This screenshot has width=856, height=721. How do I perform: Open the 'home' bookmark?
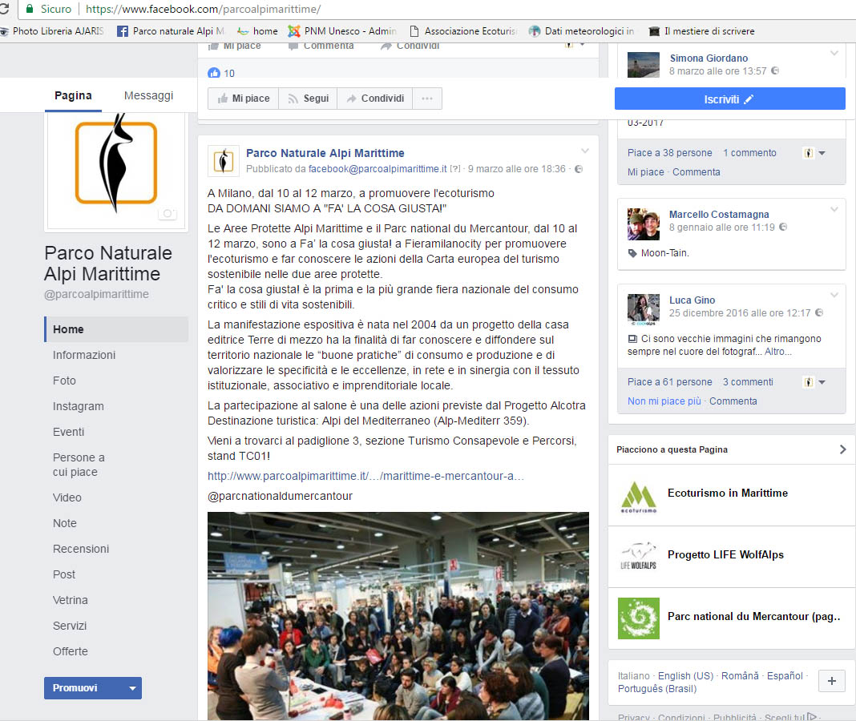pyautogui.click(x=257, y=31)
